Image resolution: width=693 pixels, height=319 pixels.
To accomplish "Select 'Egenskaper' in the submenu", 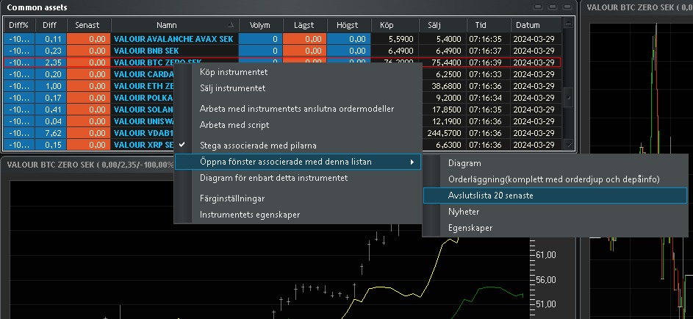I will [x=470, y=228].
